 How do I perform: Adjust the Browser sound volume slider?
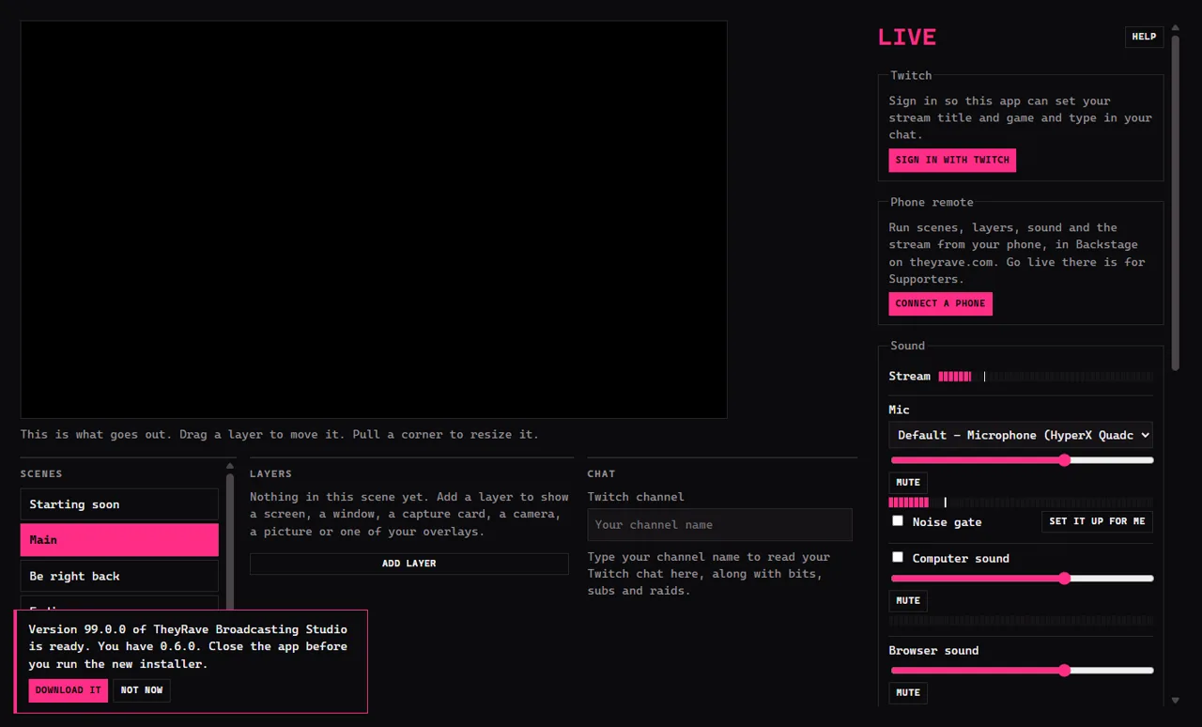tap(1022, 671)
